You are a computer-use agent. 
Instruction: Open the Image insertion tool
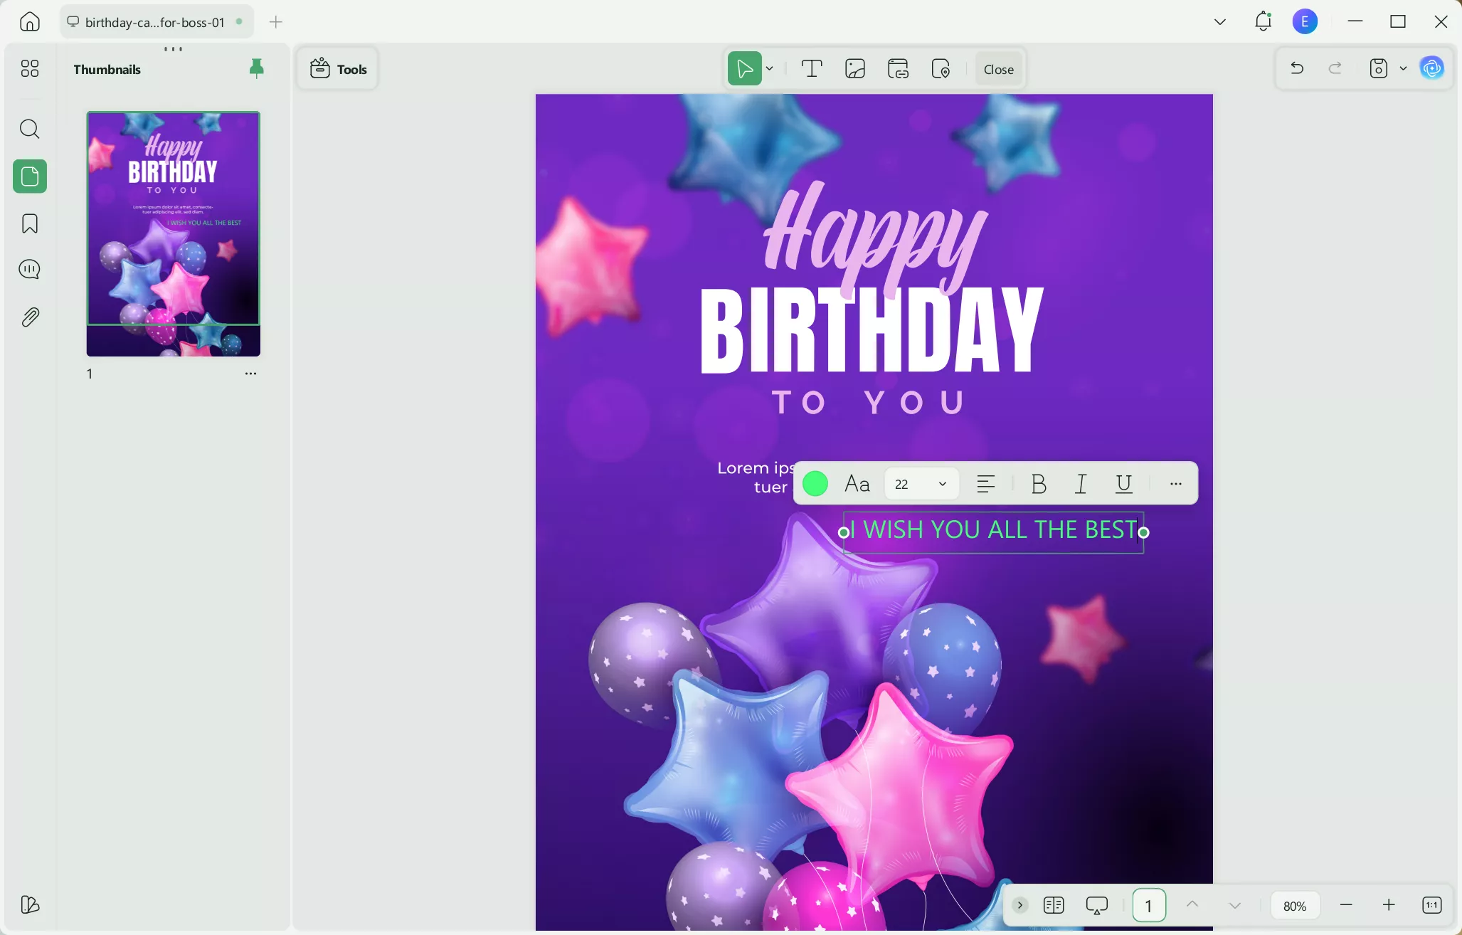pos(854,68)
